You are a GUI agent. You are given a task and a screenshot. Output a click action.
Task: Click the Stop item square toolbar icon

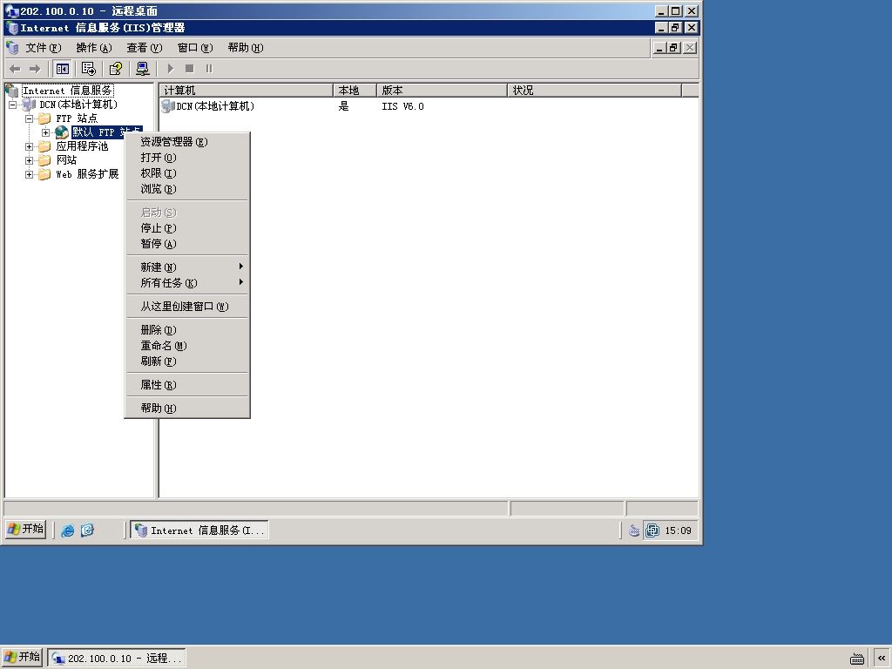pyautogui.click(x=189, y=69)
